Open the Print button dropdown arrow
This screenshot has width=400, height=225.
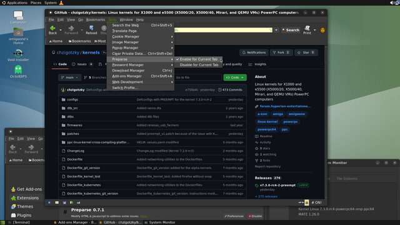click(x=314, y=30)
